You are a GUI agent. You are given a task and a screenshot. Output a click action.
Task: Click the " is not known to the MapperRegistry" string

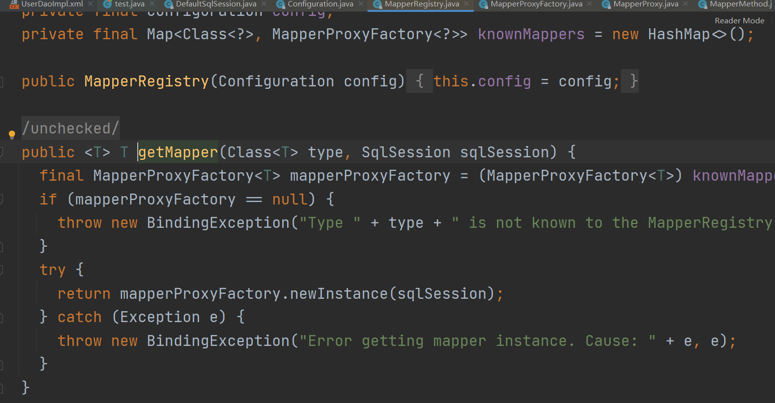612,222
